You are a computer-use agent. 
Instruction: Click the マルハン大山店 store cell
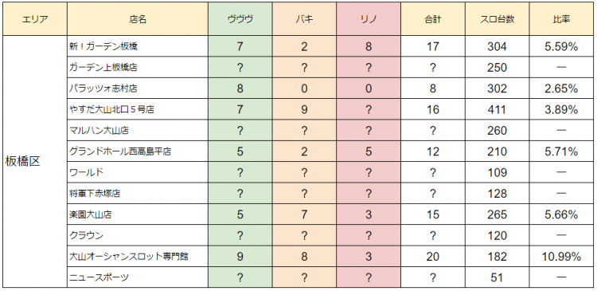pos(138,131)
